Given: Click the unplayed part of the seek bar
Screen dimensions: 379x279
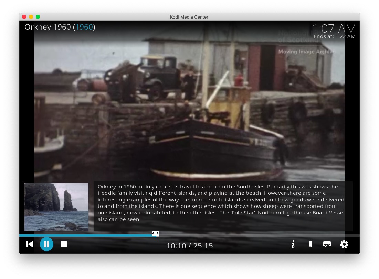Looking at the screenshot, I should pyautogui.click(x=258, y=236).
